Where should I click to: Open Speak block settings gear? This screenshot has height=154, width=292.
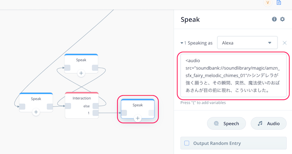282,19
